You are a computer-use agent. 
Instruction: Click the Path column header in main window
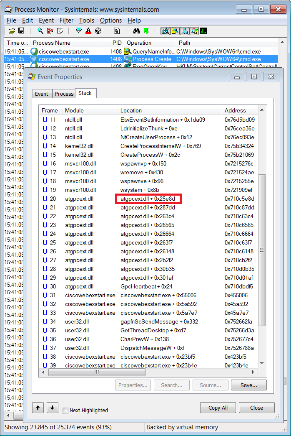pyautogui.click(x=227, y=43)
